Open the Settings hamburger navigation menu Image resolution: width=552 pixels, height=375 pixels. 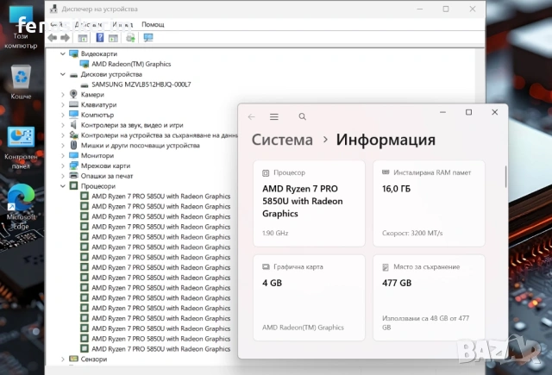(x=274, y=116)
